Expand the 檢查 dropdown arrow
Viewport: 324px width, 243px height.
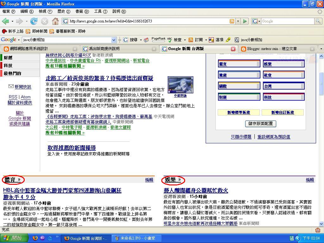tap(185, 40)
